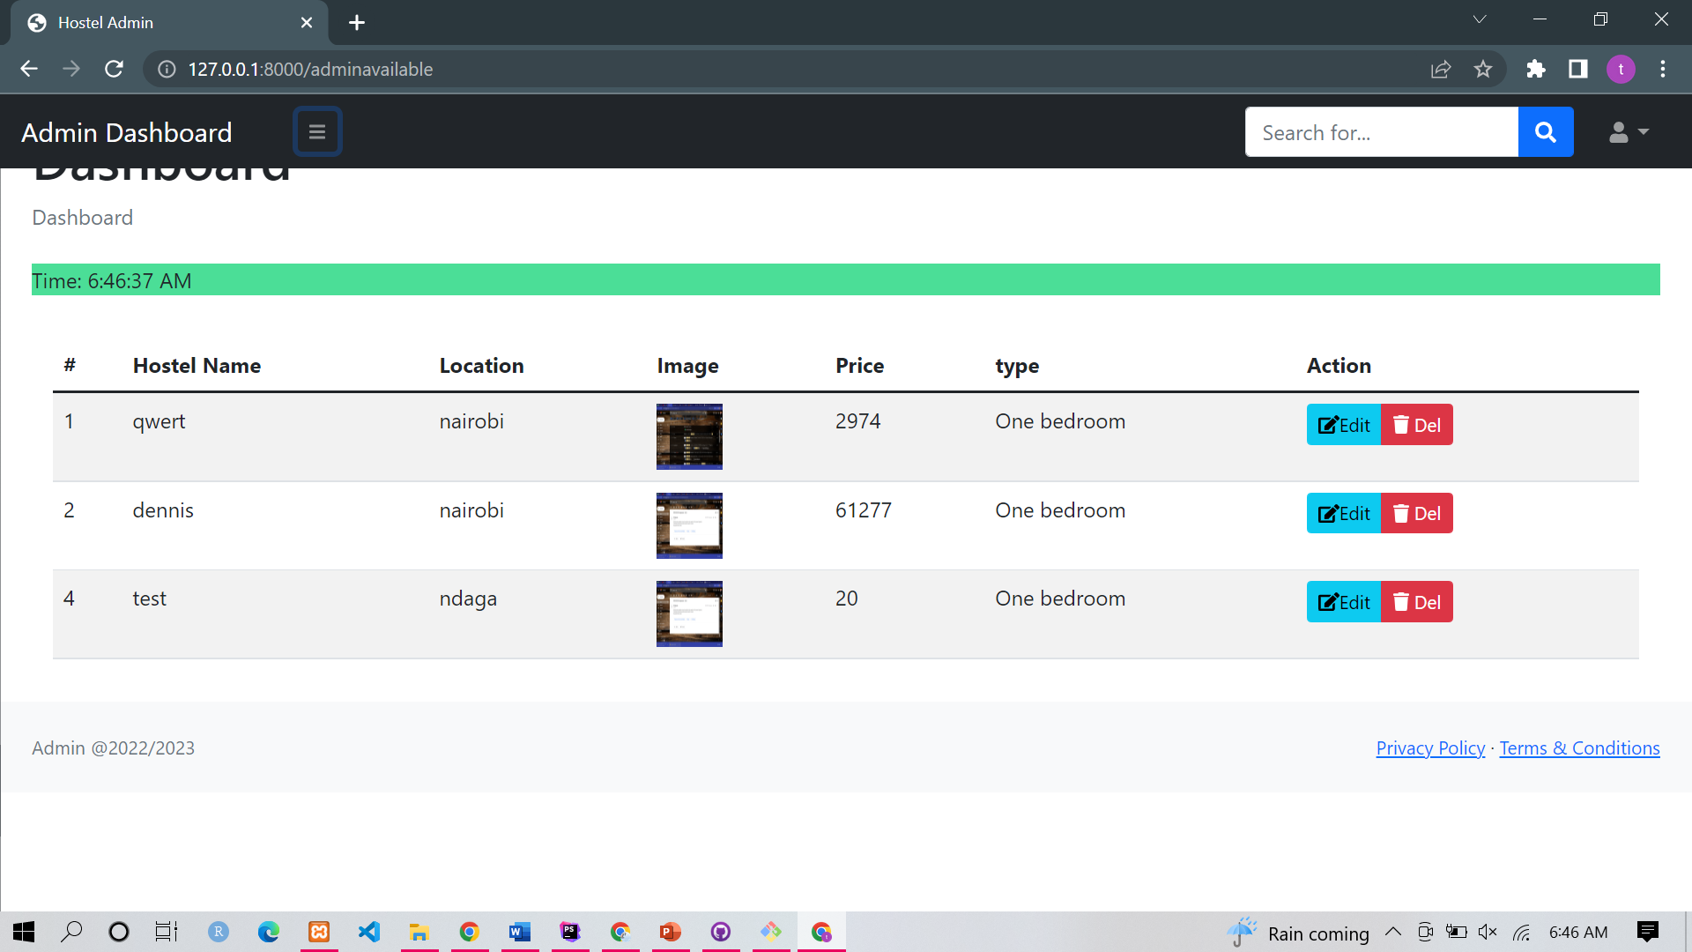Click the dennis hostel image thumbnail
Image resolution: width=1692 pixels, height=952 pixels.
pos(688,525)
